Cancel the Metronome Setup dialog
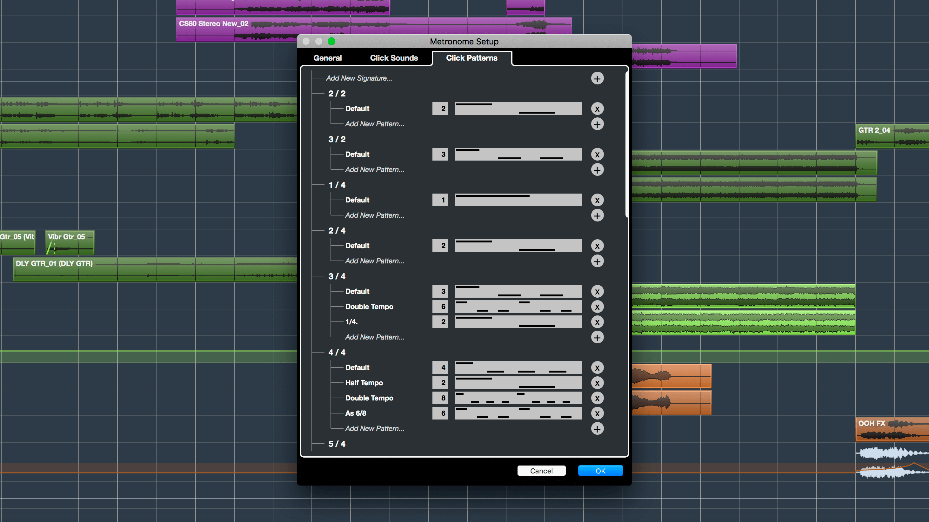This screenshot has width=929, height=522. 541,471
